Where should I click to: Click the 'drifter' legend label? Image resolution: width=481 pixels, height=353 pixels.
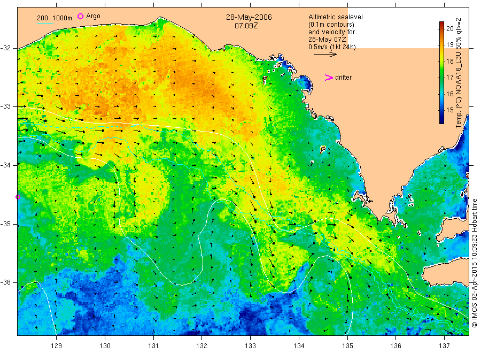click(x=343, y=78)
